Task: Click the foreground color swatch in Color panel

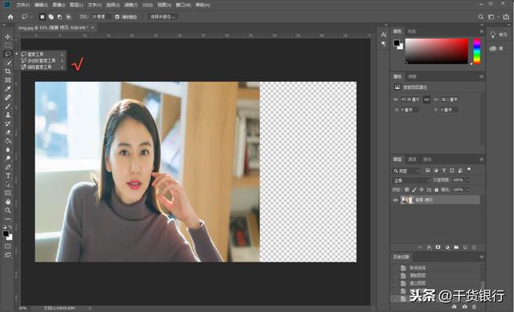Action: [397, 43]
